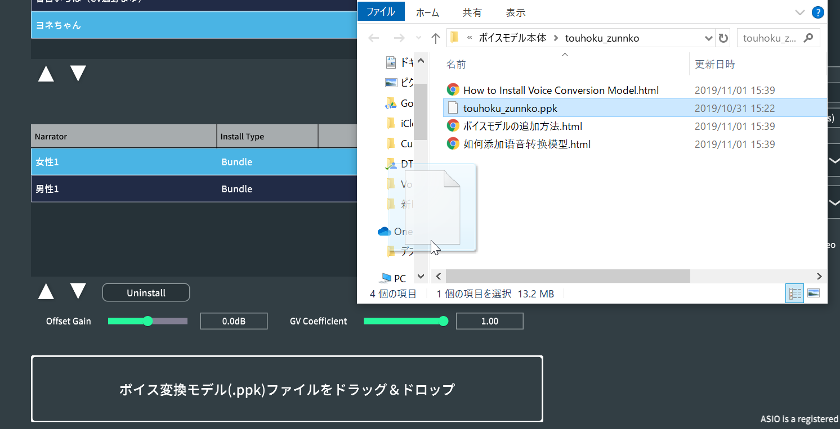Click the upper list's move-up triangle arrow

pyautogui.click(x=46, y=73)
